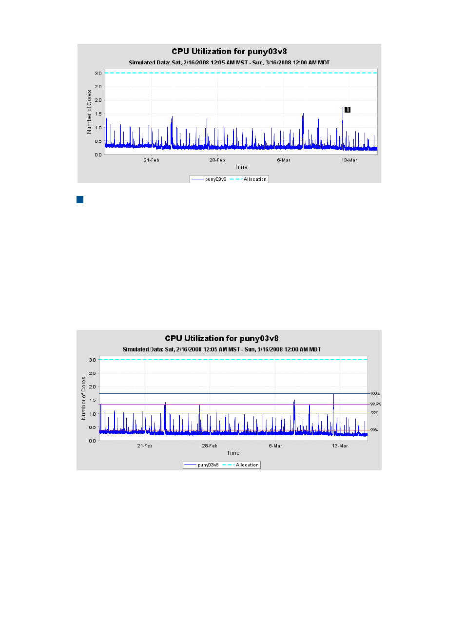Click the 90% percentile label on bottom chart

(x=374, y=430)
